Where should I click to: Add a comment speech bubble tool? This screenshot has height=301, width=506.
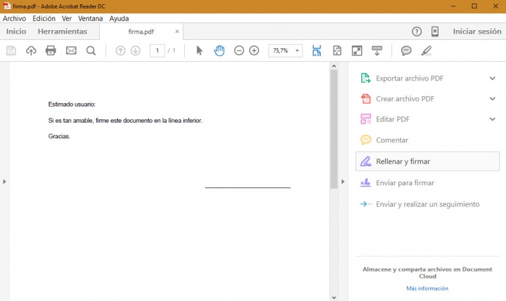click(406, 51)
